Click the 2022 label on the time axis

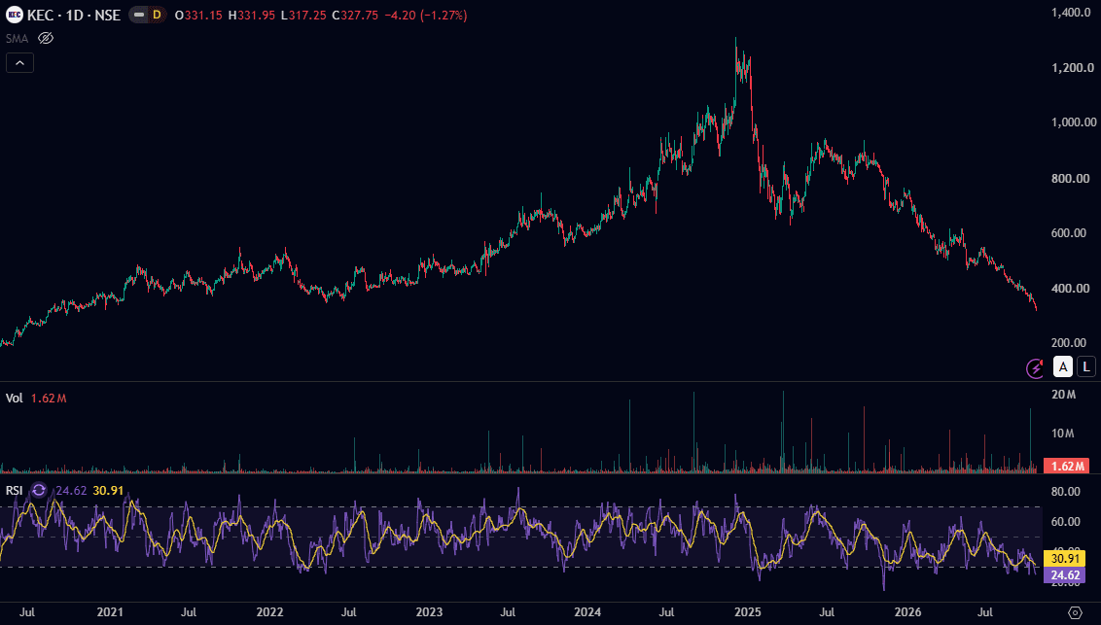[x=269, y=612]
